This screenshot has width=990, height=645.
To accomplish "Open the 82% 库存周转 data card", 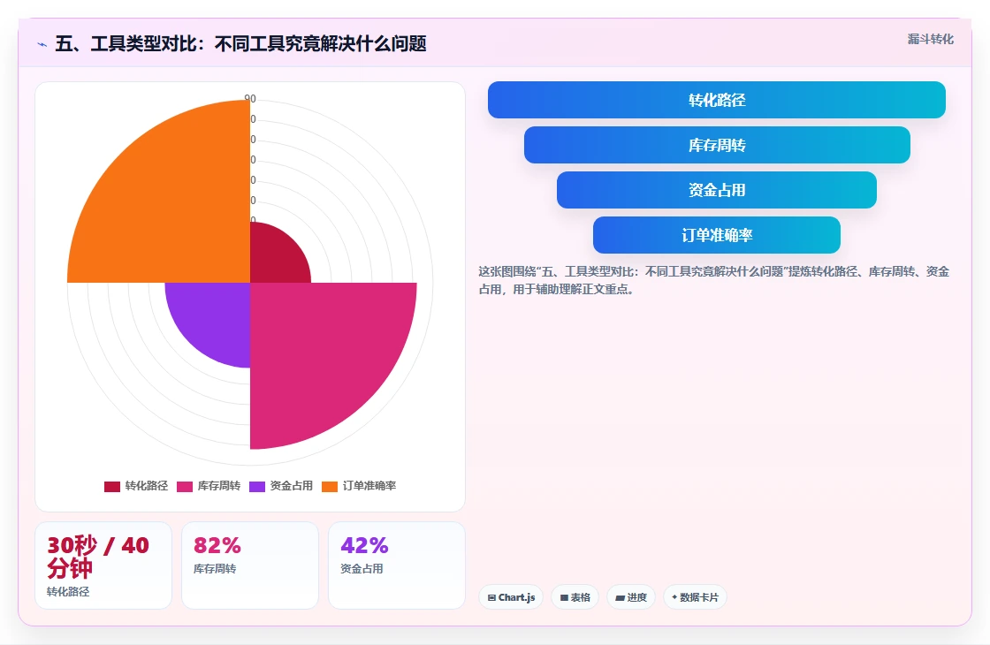I will pyautogui.click(x=250, y=565).
